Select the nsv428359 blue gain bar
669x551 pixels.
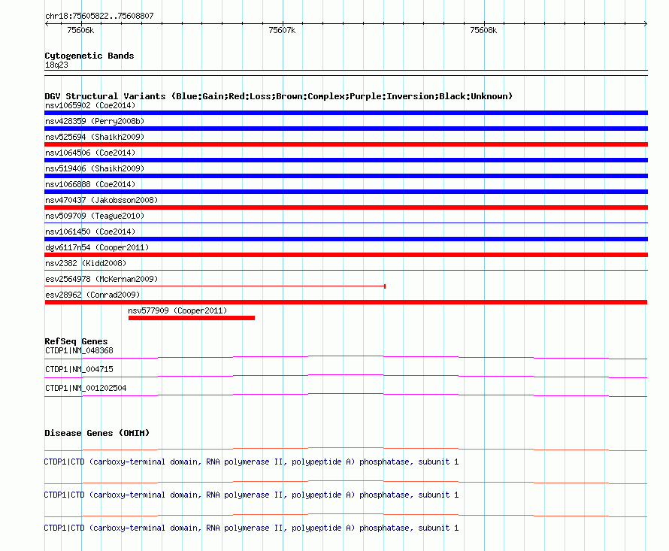click(346, 129)
